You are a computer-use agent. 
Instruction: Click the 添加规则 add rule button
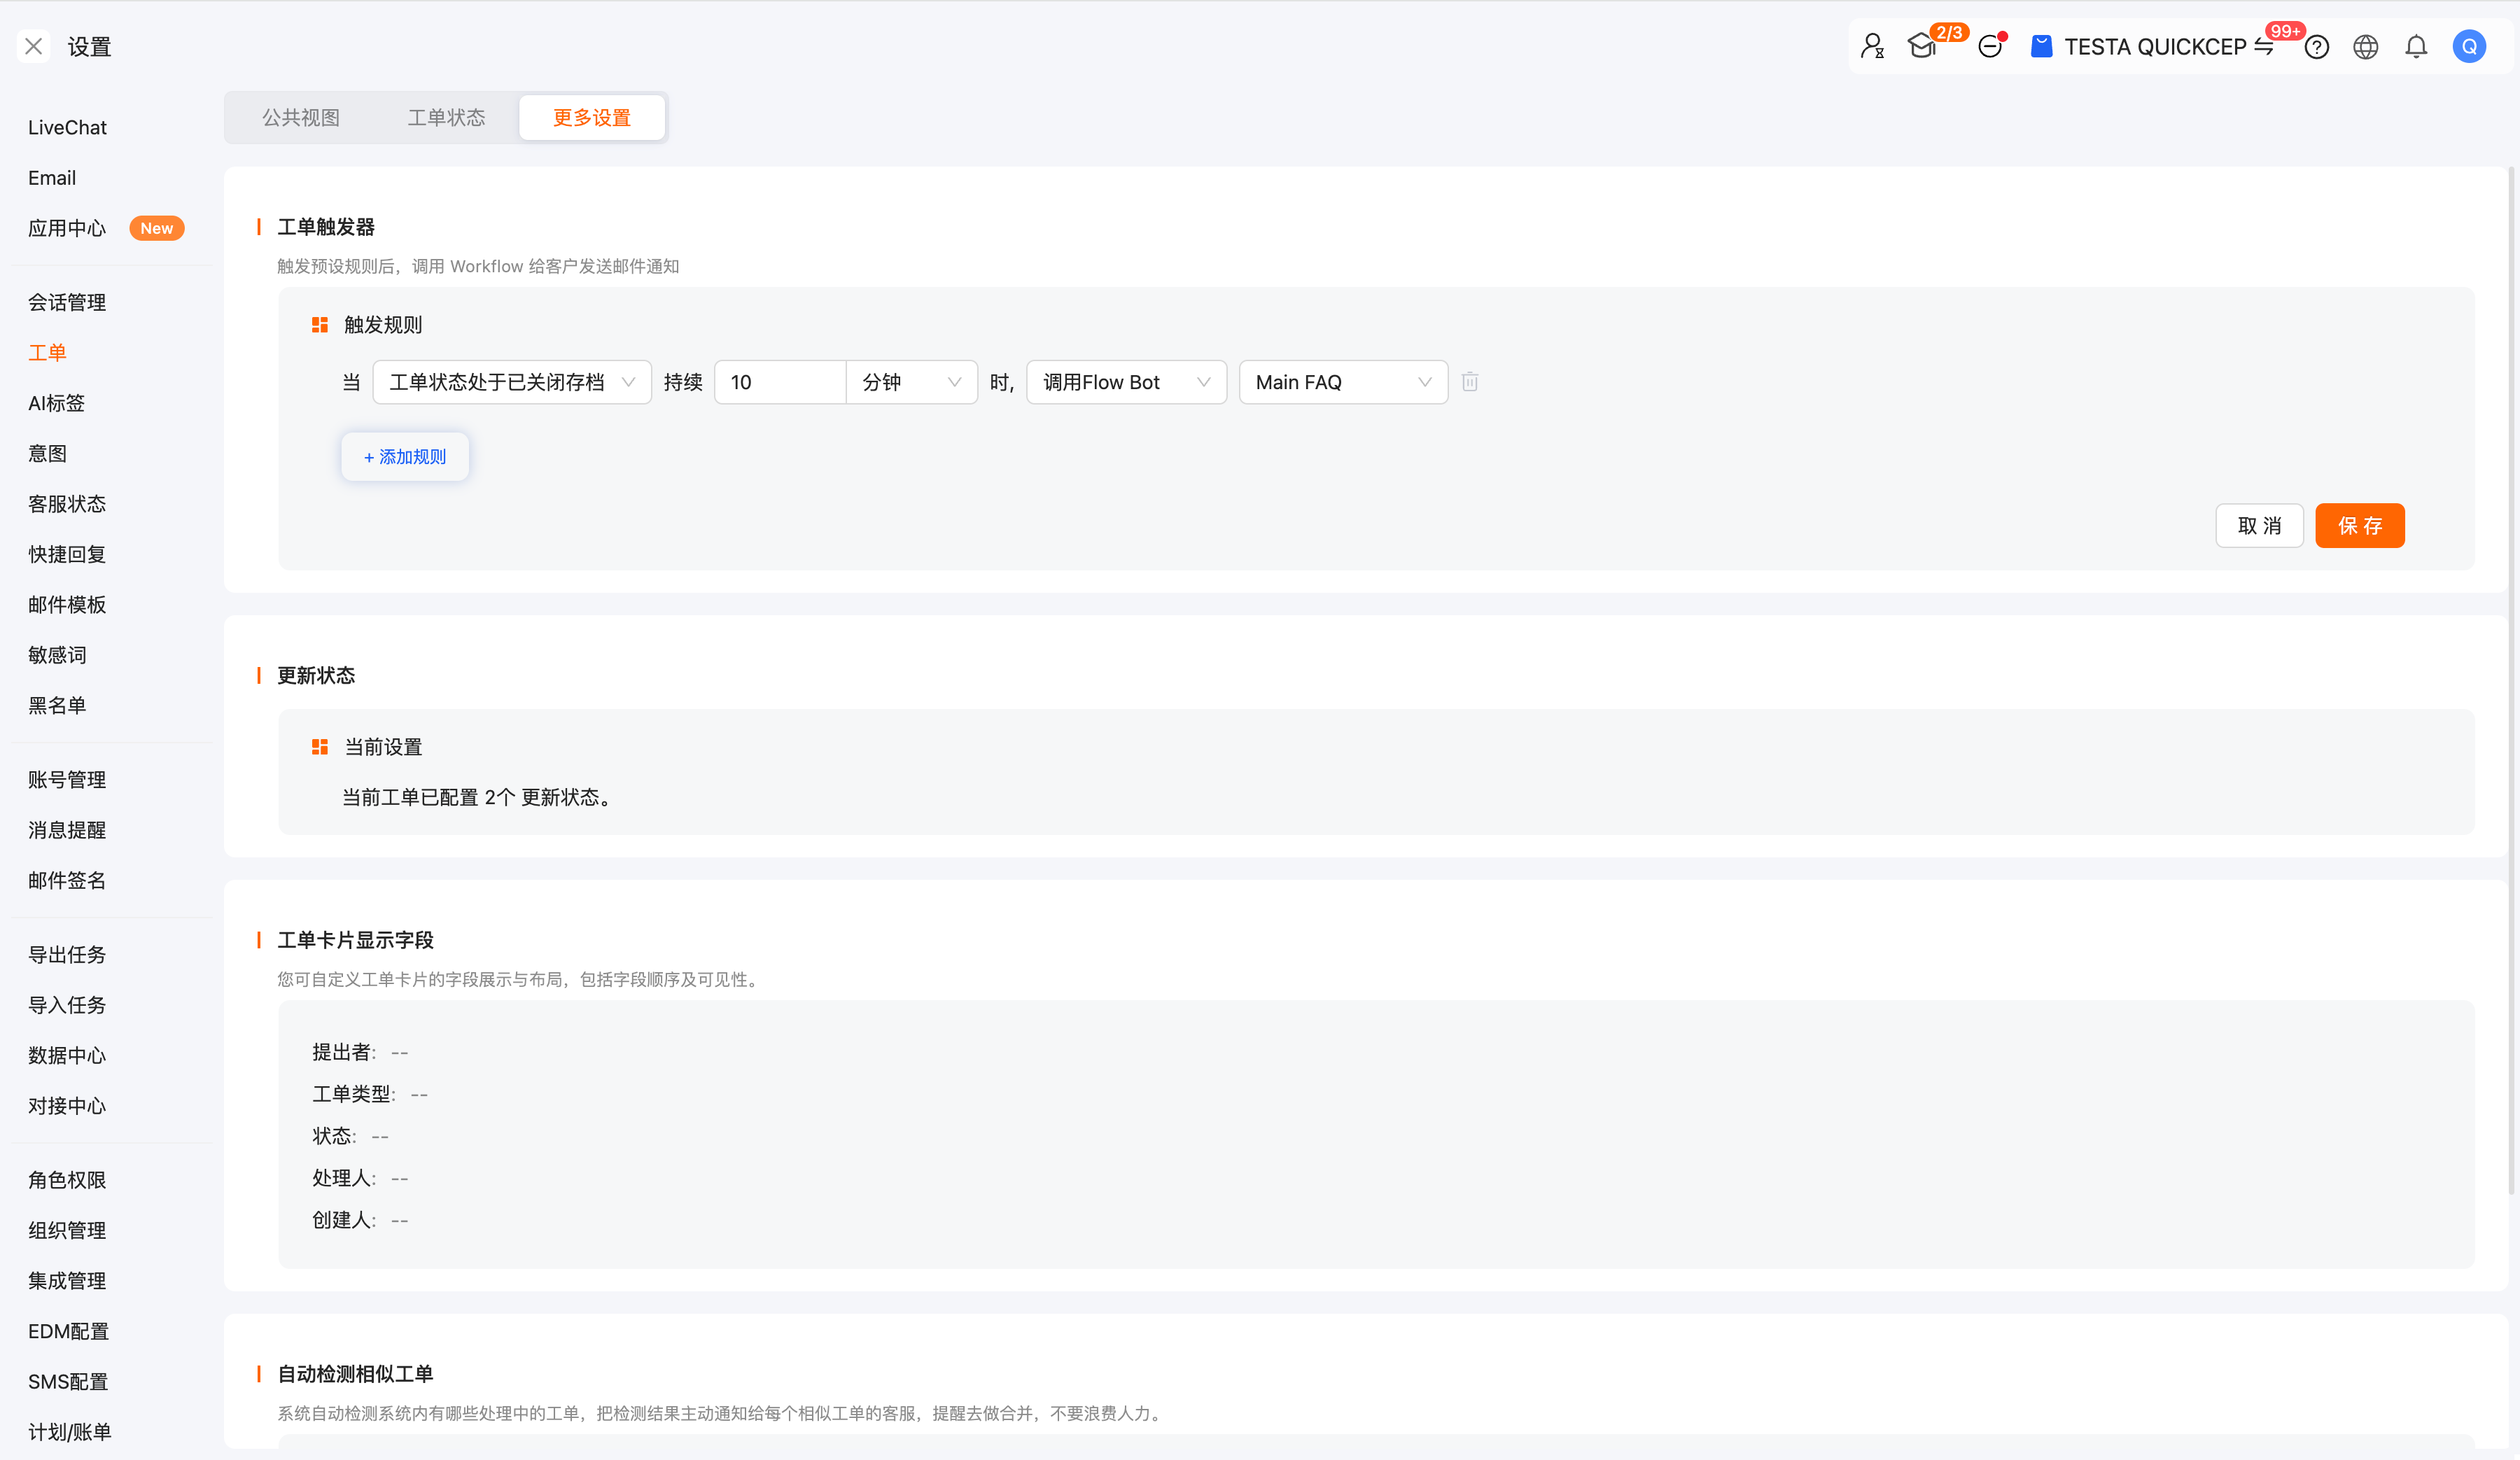click(x=405, y=457)
